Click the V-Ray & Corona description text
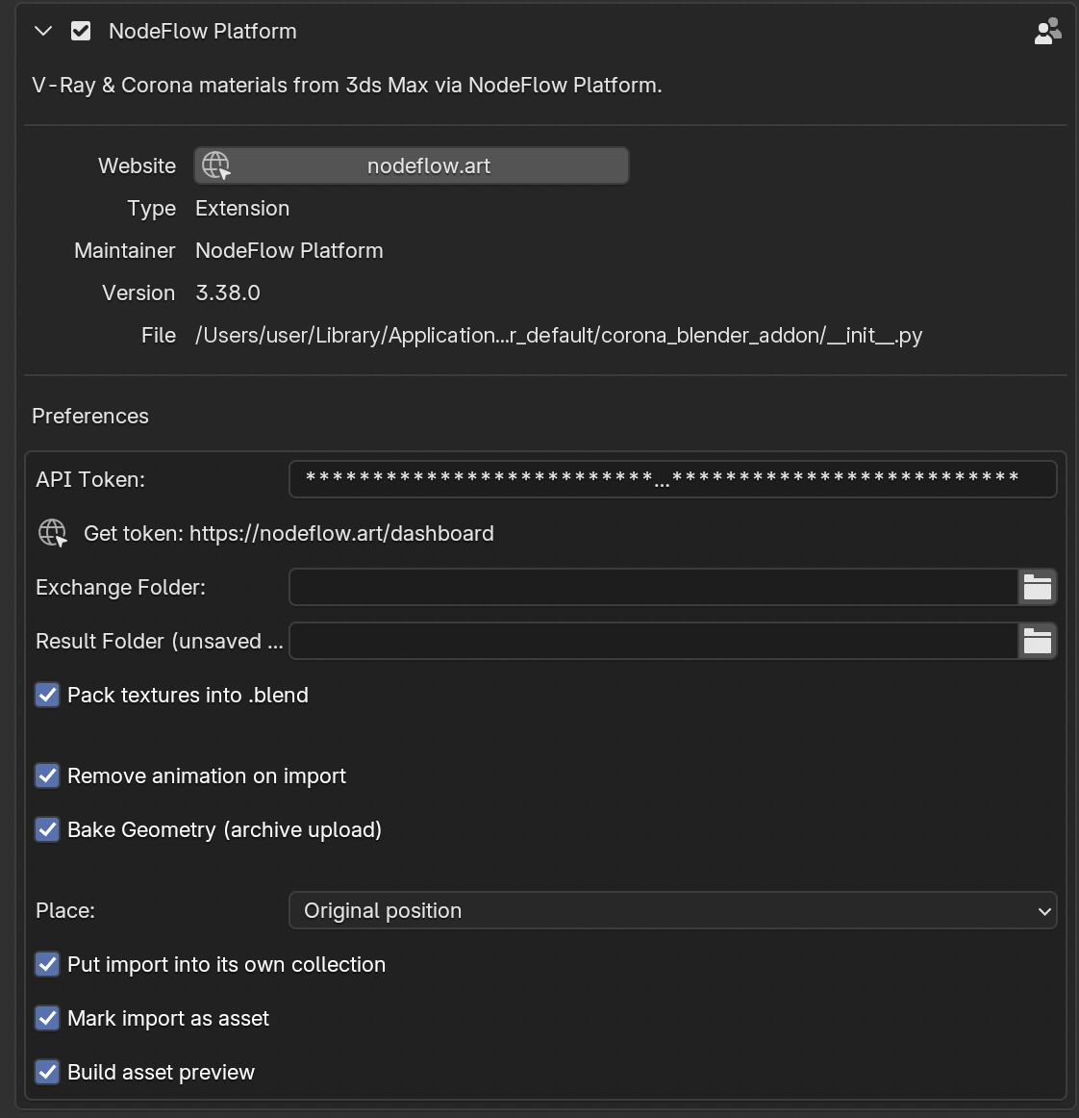The width and height of the screenshot is (1079, 1118). point(347,85)
